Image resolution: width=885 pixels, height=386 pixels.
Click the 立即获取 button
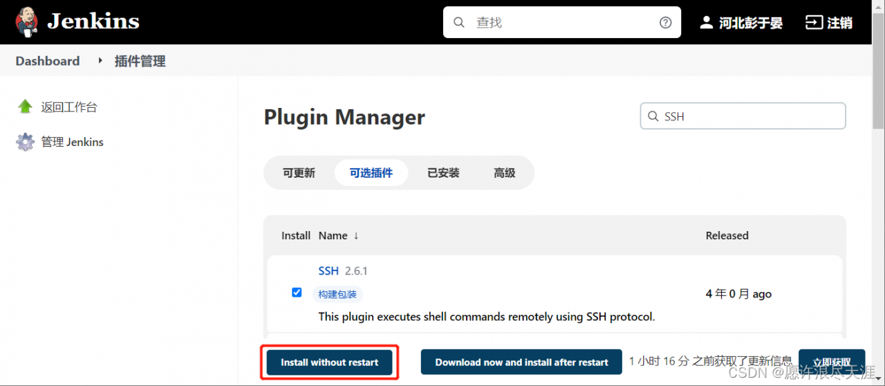[x=832, y=362]
